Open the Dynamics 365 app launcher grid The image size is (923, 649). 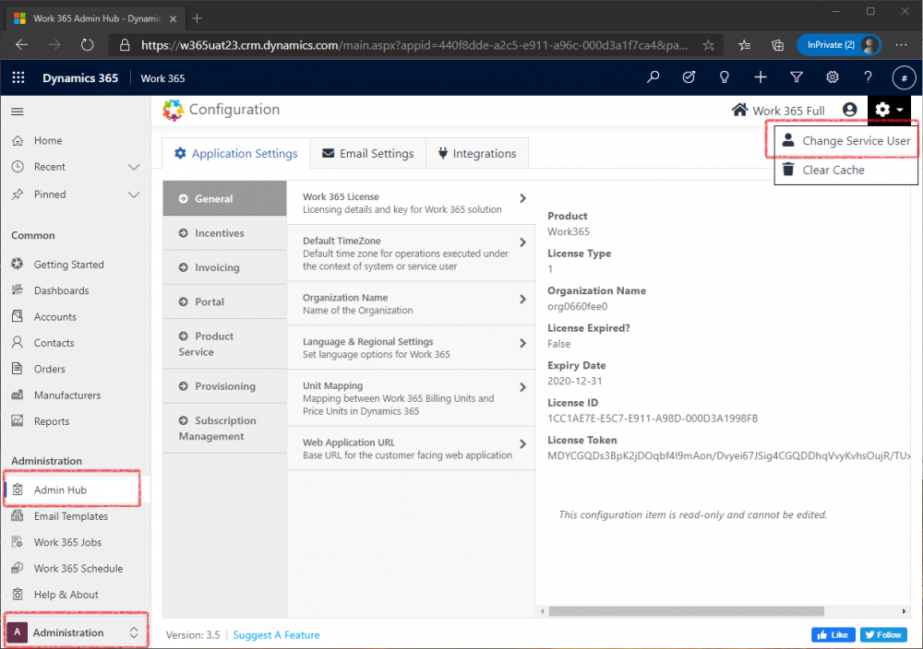18,77
